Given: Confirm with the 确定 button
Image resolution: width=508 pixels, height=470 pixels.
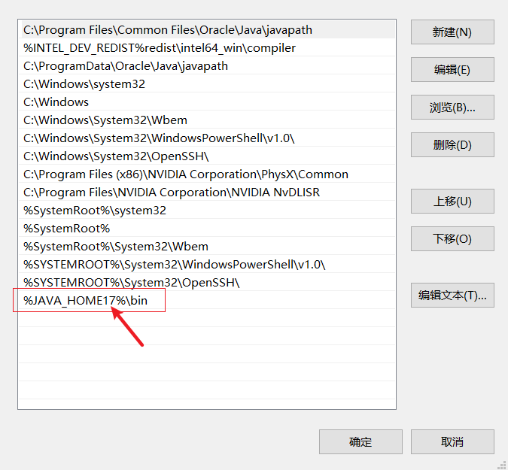Looking at the screenshot, I should pyautogui.click(x=360, y=442).
